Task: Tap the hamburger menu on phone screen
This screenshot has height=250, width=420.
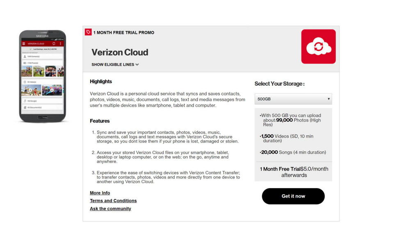Action: tap(24, 43)
